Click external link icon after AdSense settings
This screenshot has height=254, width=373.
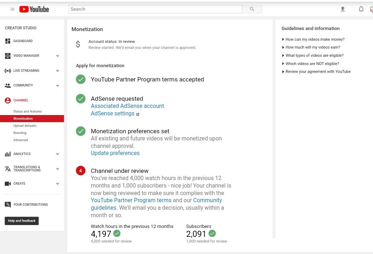point(138,114)
